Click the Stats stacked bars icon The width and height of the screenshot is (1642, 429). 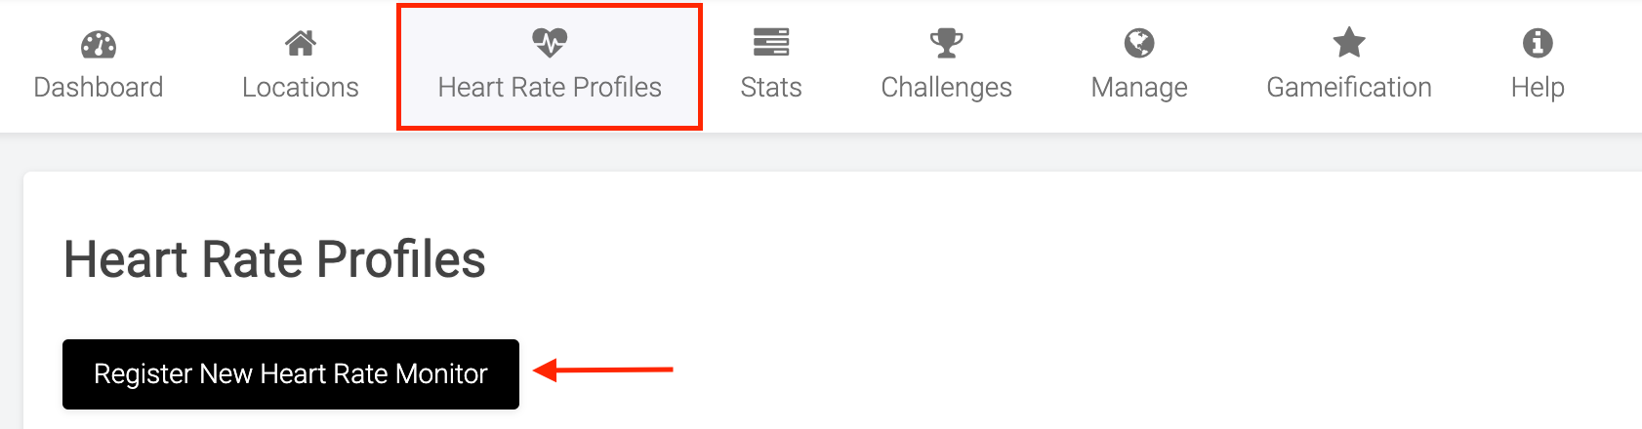coord(771,43)
